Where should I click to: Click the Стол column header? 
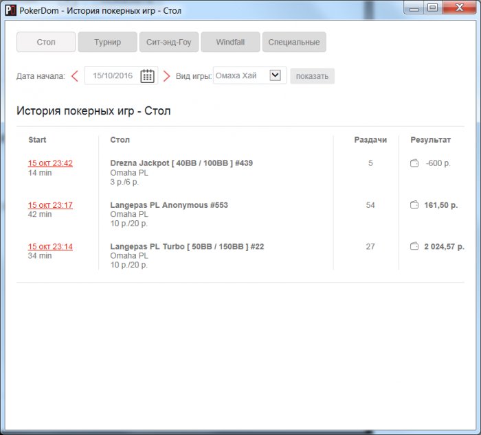[120, 140]
